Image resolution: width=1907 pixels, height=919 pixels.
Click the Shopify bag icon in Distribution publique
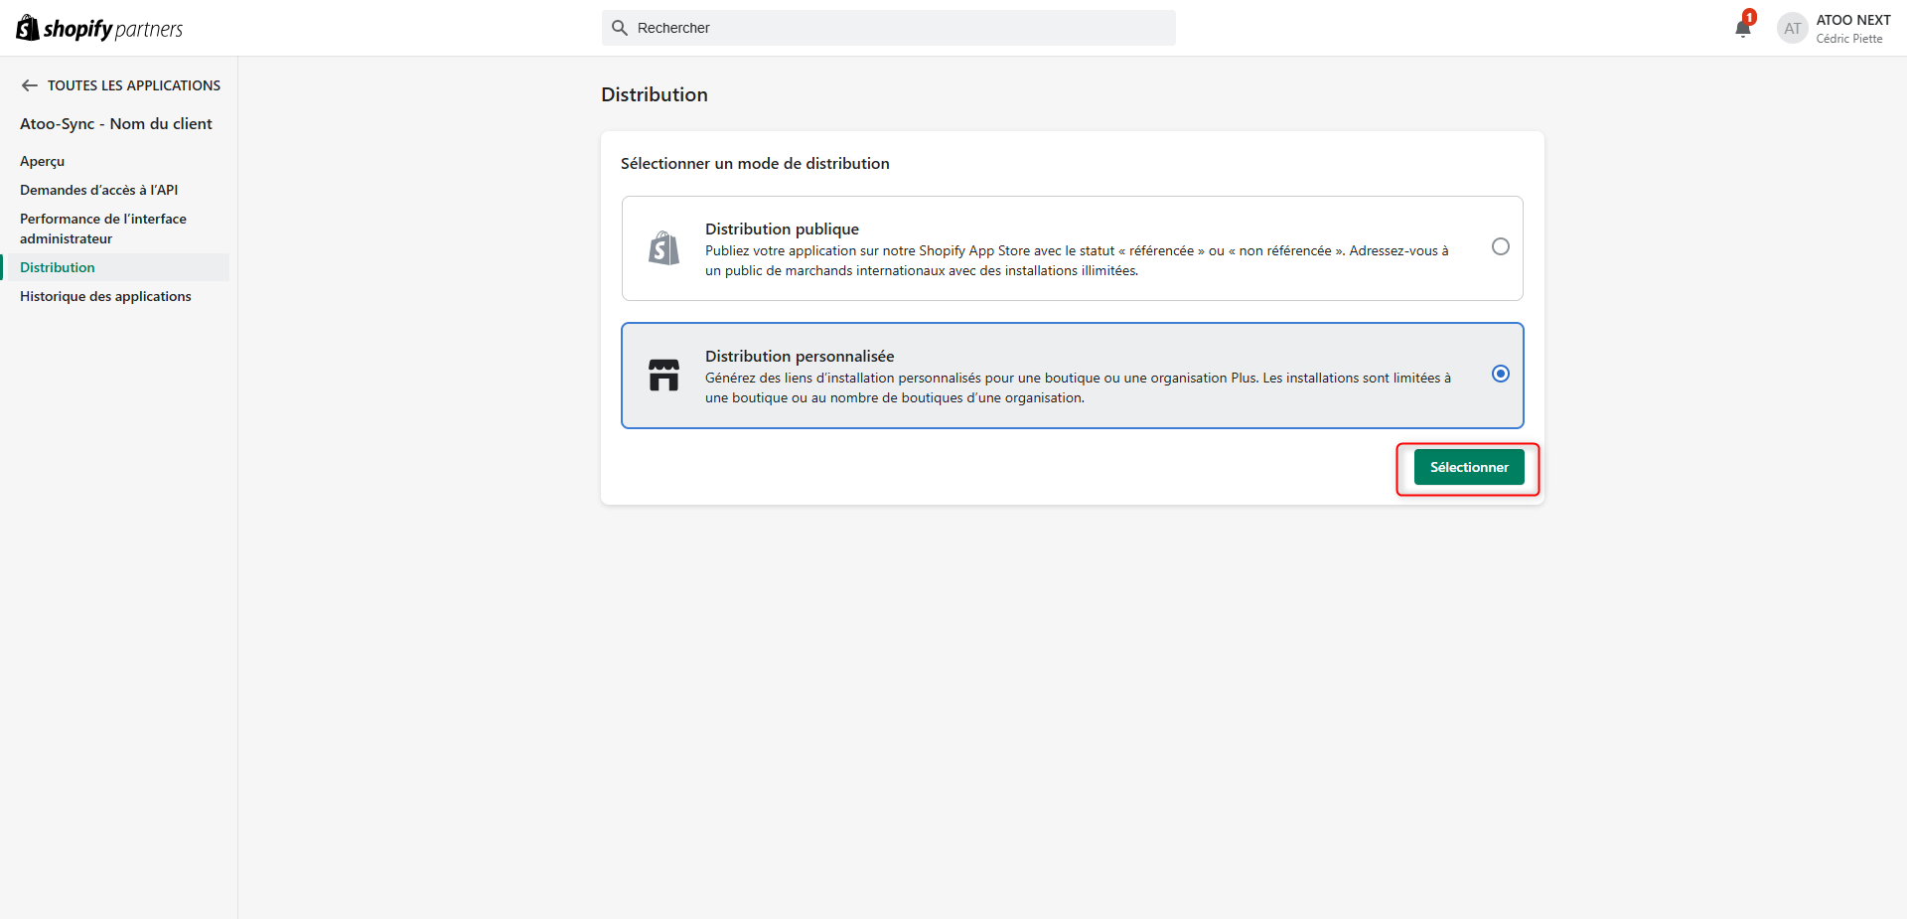tap(663, 248)
